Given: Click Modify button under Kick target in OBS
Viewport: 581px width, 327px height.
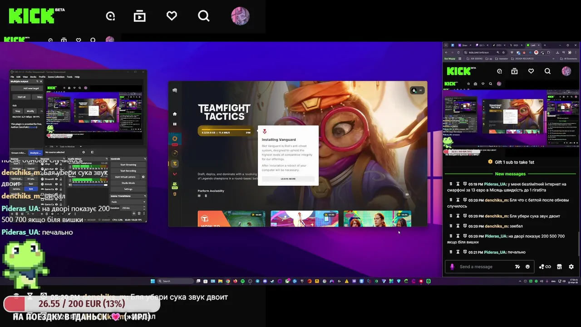Looking at the screenshot, I should pyautogui.click(x=30, y=111).
